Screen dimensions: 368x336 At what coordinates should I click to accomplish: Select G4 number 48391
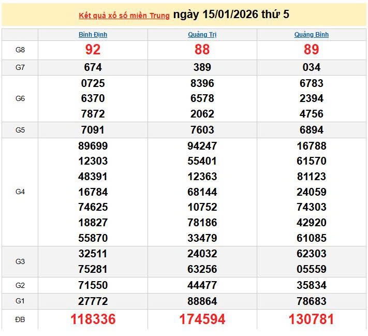[93, 177]
